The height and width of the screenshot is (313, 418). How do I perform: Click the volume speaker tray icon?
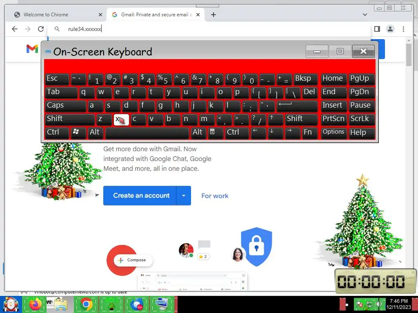point(378,304)
